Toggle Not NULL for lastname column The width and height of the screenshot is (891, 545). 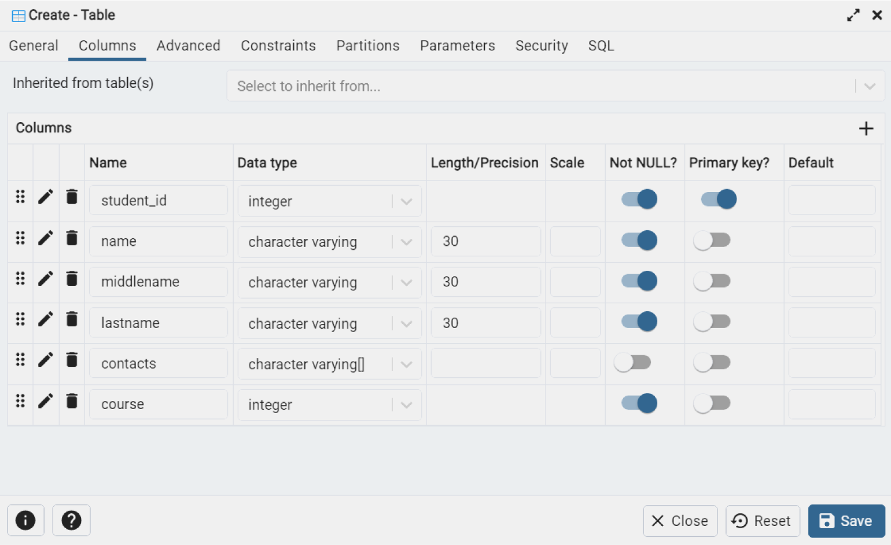[639, 321]
